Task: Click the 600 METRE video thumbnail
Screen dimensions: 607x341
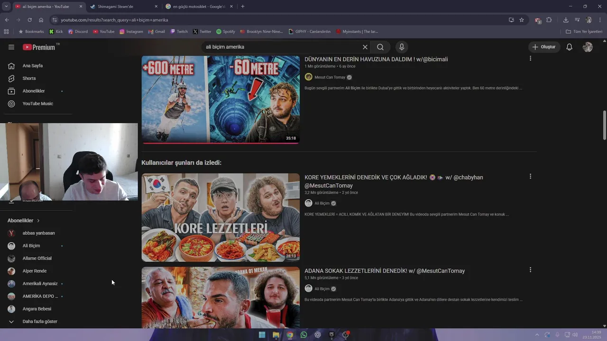Action: coord(221,99)
